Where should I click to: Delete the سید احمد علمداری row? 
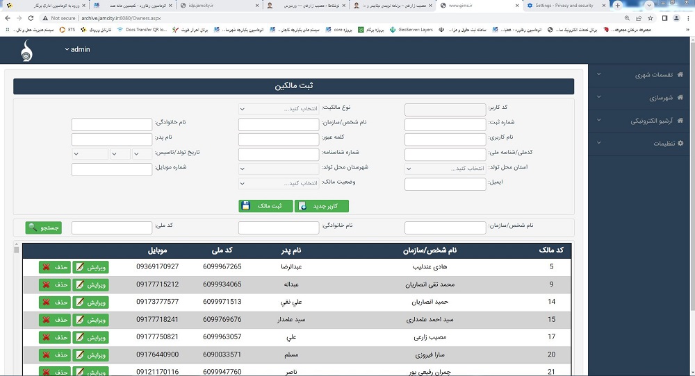click(54, 320)
